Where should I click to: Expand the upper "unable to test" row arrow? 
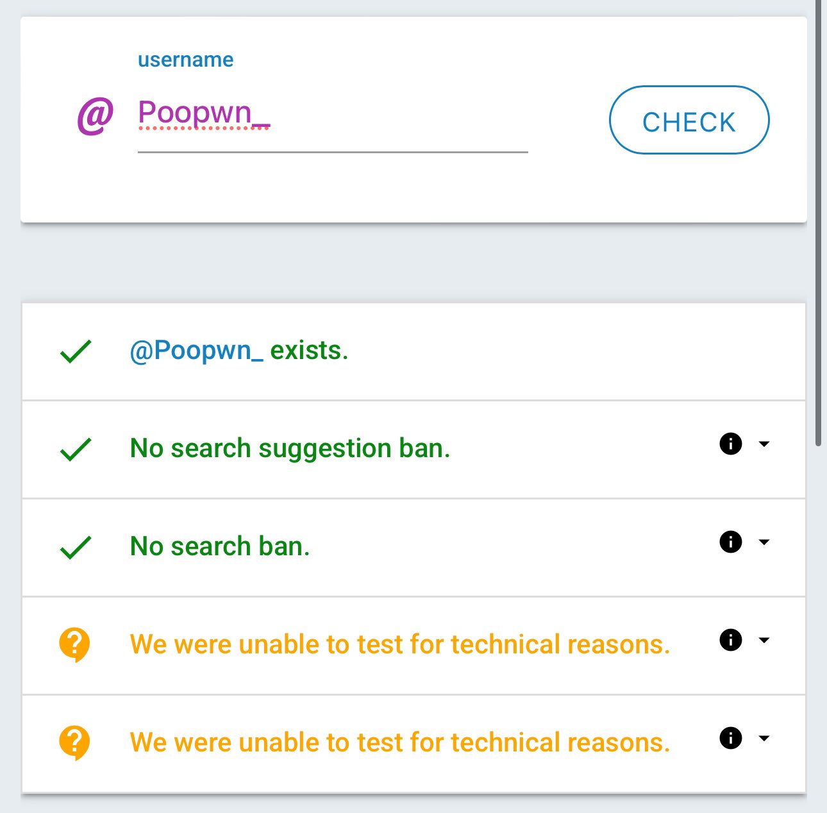click(764, 640)
